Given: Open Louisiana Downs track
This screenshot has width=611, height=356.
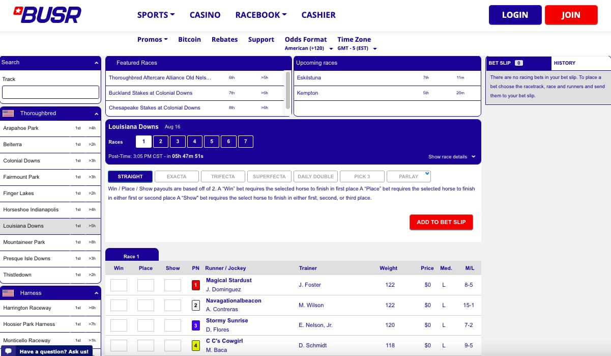Looking at the screenshot, I should 50,226.
